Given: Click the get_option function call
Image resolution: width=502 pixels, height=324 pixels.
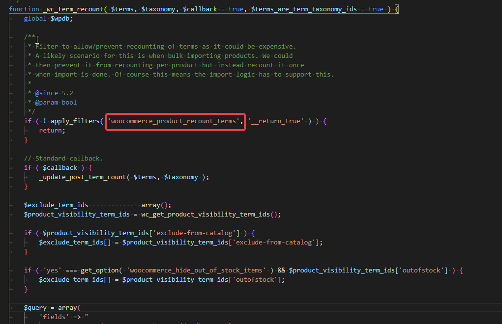Looking at the screenshot, I should coord(100,270).
